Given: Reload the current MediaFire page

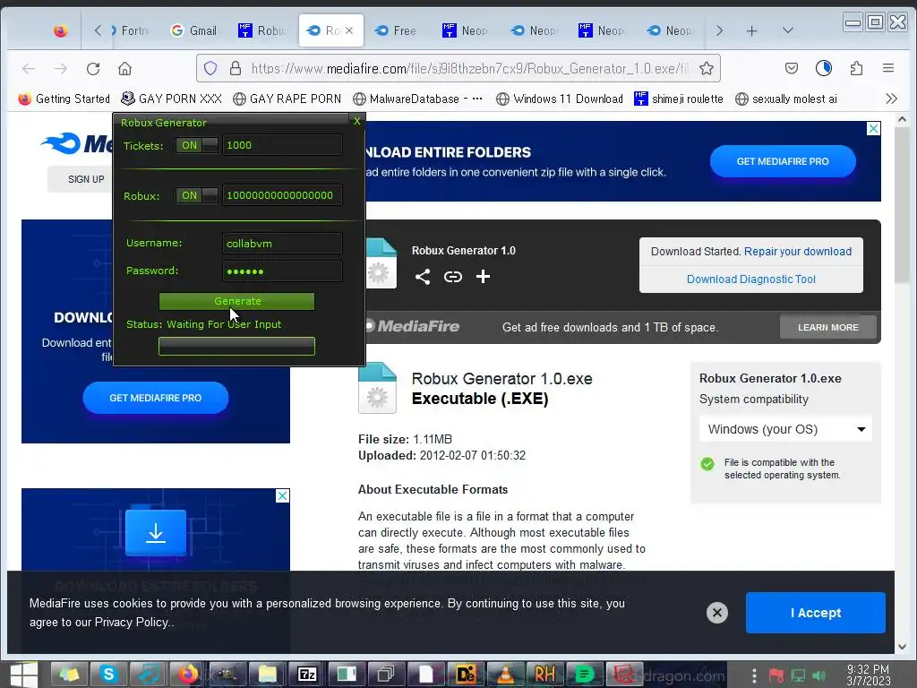Looking at the screenshot, I should (x=93, y=68).
